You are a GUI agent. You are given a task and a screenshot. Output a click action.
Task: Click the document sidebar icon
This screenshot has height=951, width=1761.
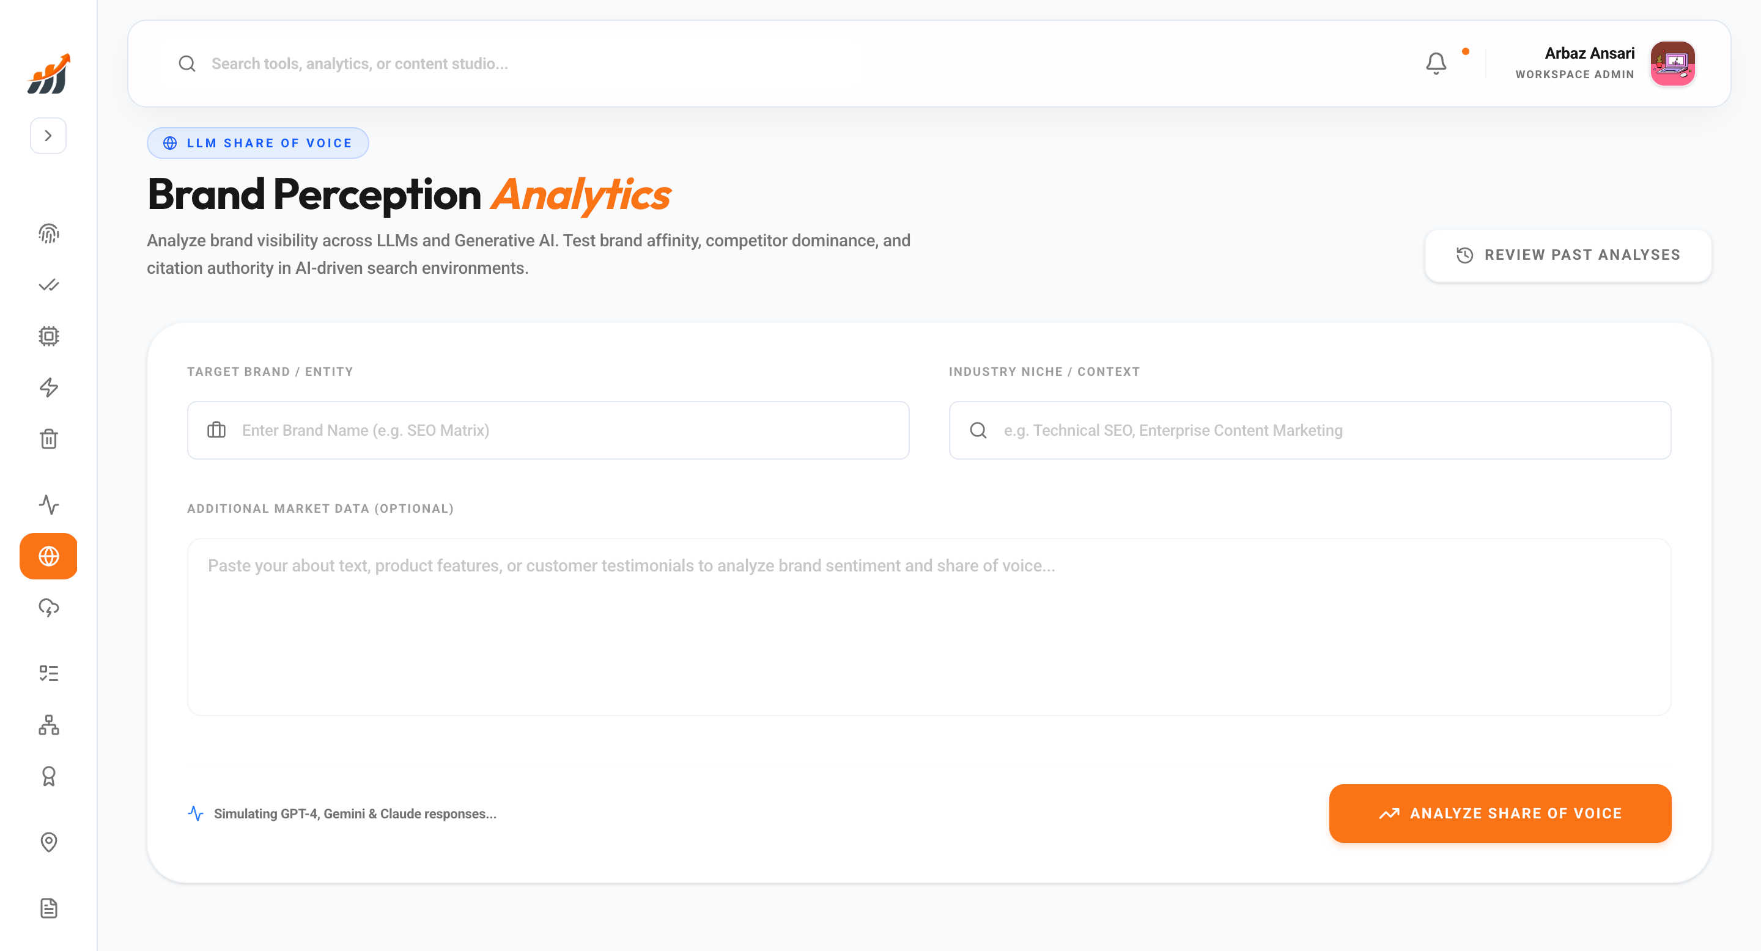[48, 909]
